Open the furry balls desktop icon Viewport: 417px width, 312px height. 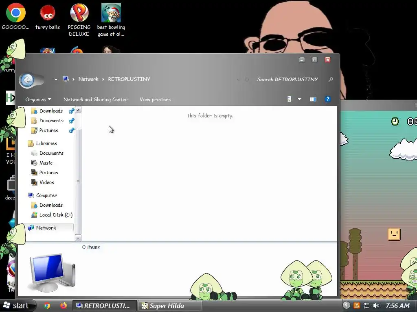48,16
